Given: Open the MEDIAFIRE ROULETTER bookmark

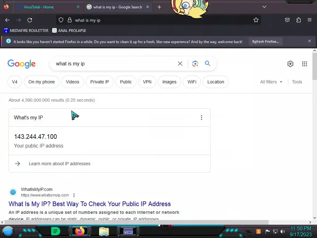Looking at the screenshot, I should point(26,31).
